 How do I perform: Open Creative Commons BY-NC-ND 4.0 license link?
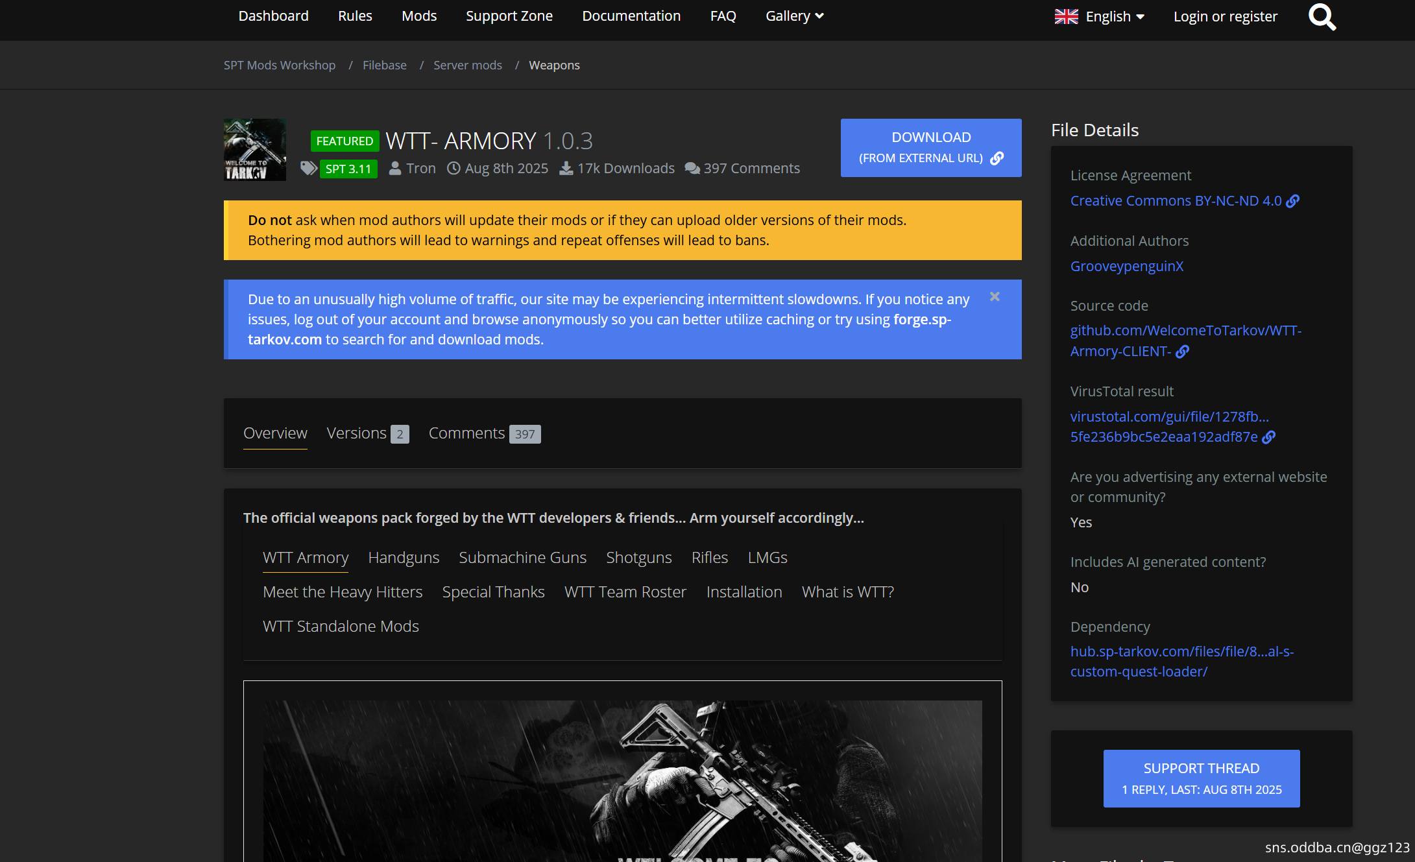[x=1176, y=201]
